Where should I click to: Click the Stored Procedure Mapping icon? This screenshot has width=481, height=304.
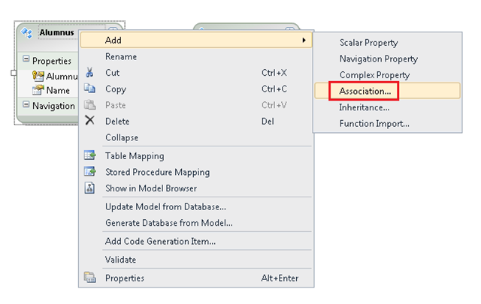click(x=90, y=171)
